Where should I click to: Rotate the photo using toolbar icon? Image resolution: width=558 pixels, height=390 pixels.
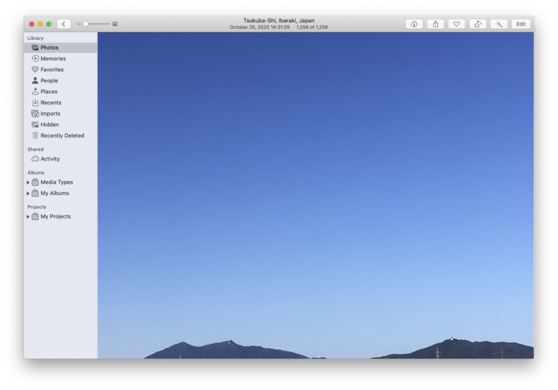477,24
